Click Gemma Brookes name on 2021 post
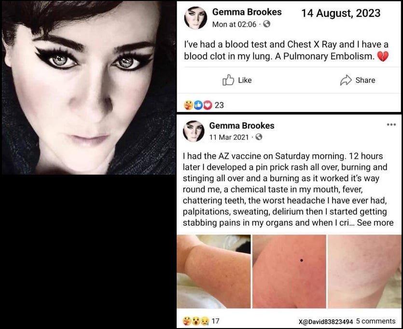Viewport: 403px width, 329px height. coord(242,125)
